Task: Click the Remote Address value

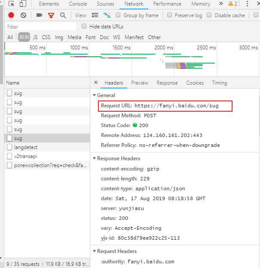Action: click(173, 135)
